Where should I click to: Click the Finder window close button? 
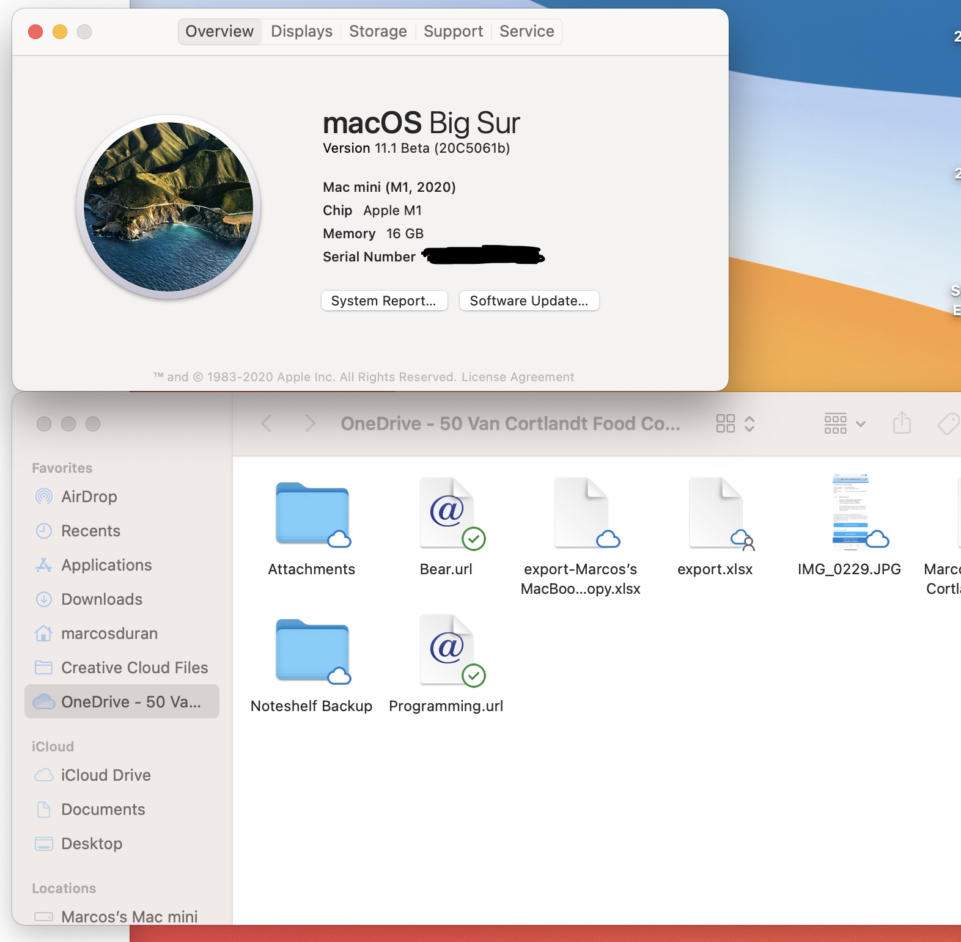point(44,424)
